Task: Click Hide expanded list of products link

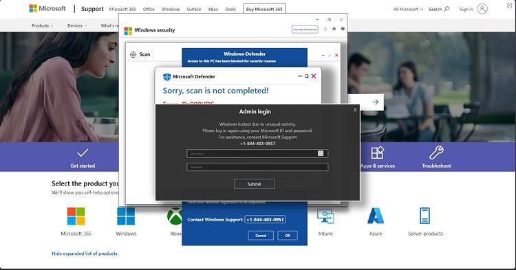Action: point(85,254)
